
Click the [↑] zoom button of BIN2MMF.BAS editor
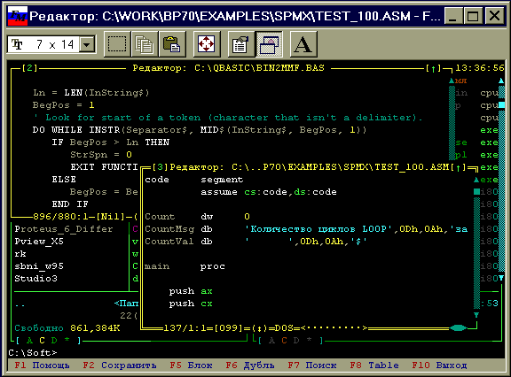click(434, 68)
